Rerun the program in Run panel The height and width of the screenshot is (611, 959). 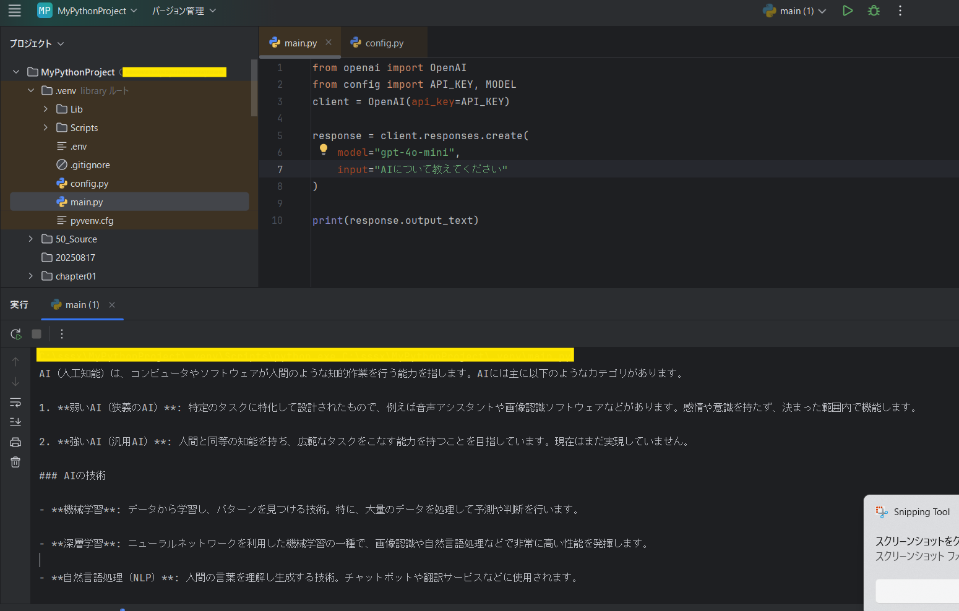click(16, 334)
